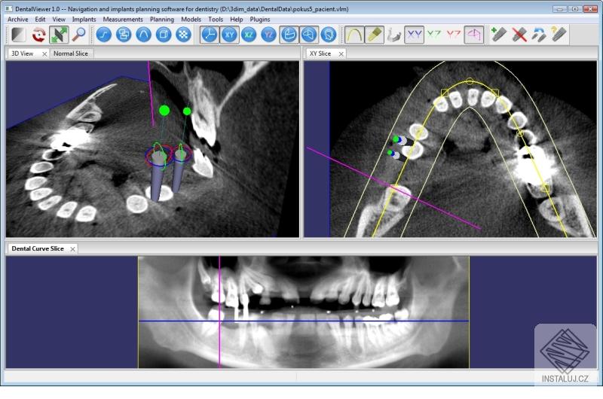Click the blue arch-shaped round icon
The height and width of the screenshot is (399, 603).
click(144, 35)
